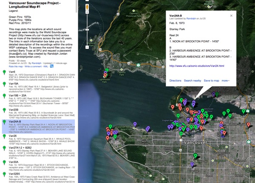
Task: Click Cypress Provincial Park marker
Action: 134,11
